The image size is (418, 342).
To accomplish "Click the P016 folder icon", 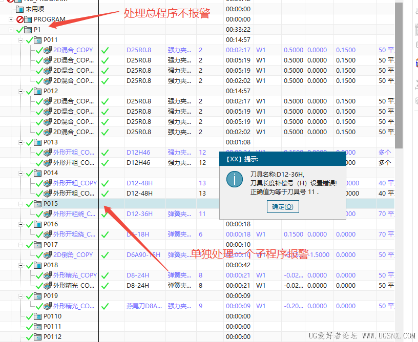I will 37,224.
